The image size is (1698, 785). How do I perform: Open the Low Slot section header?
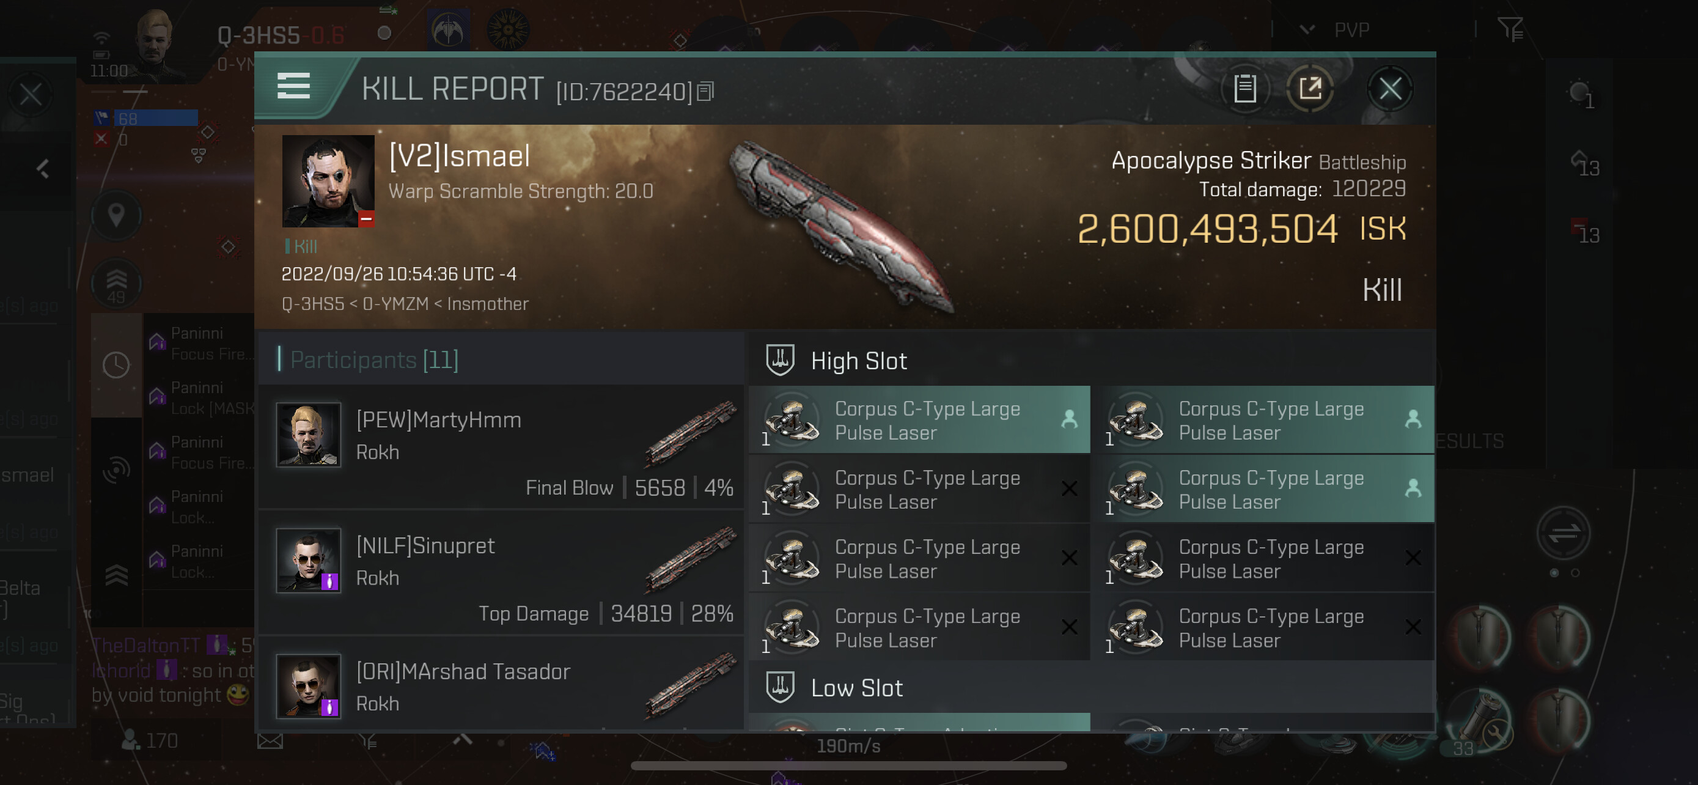coord(856,688)
